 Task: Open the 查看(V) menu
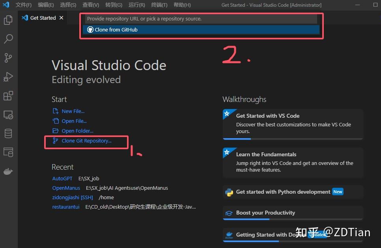91,5
